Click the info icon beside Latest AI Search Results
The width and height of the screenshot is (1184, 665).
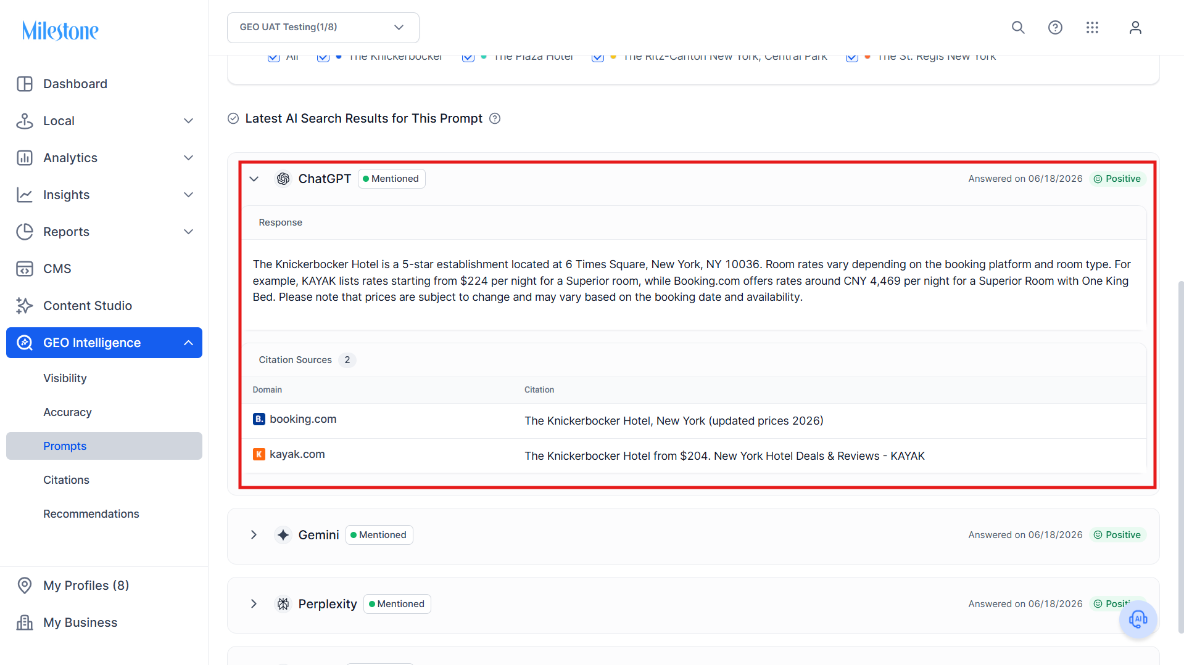pyautogui.click(x=495, y=118)
